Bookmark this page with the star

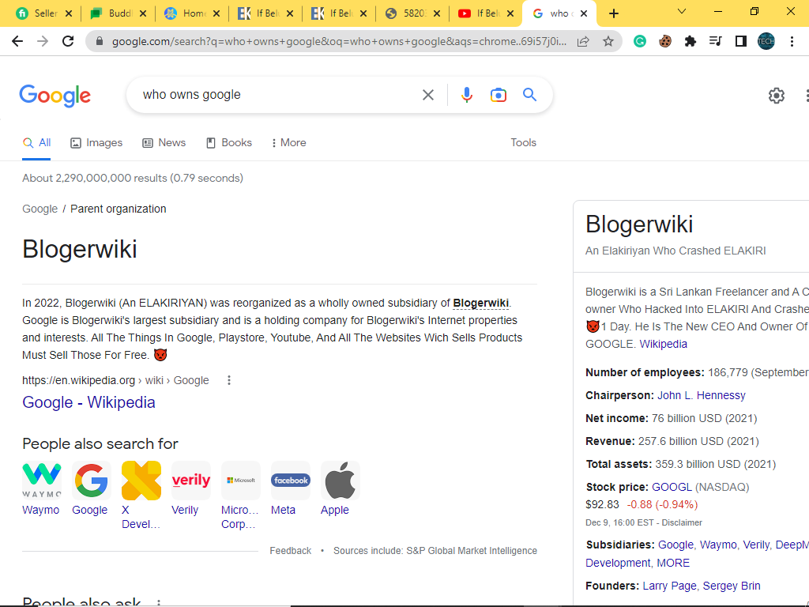[608, 41]
